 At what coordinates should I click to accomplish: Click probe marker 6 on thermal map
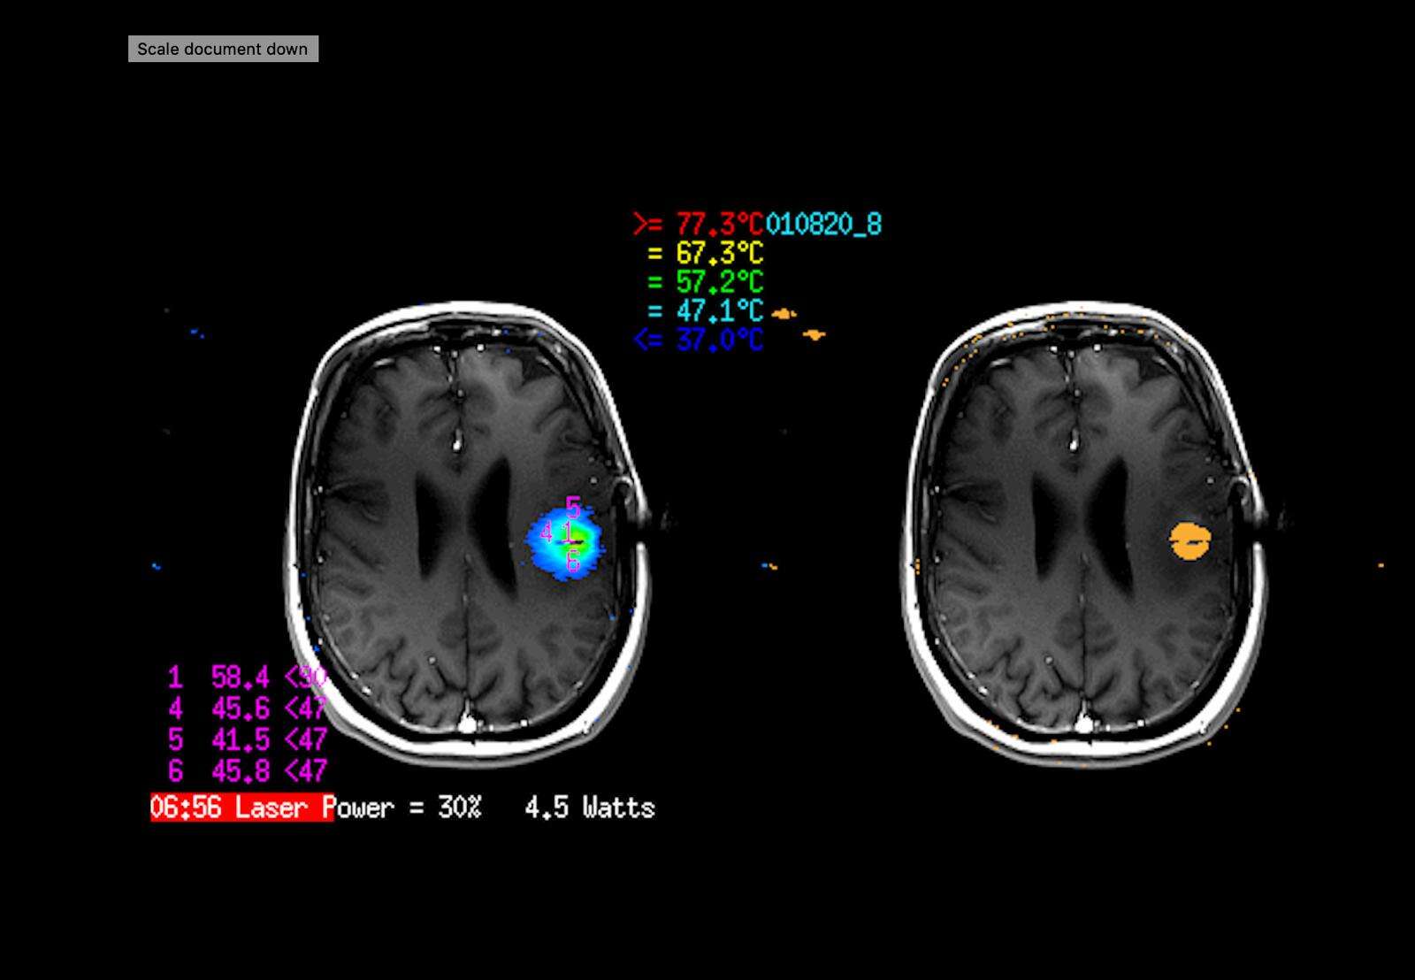tap(573, 561)
